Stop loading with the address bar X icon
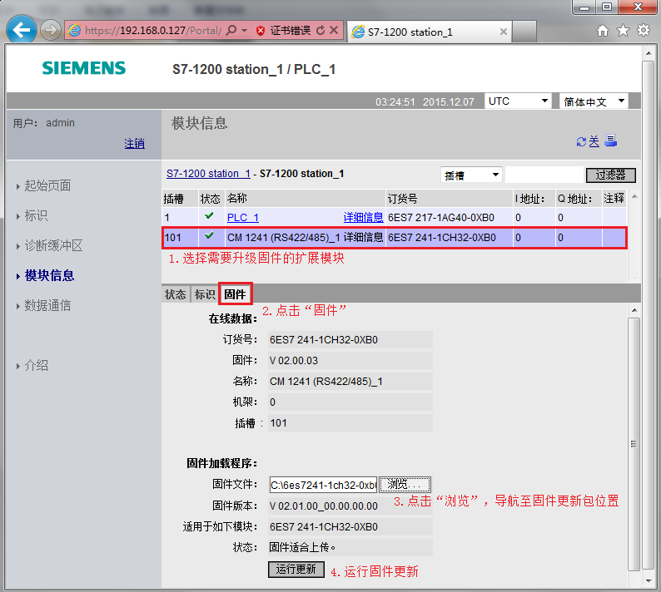The height and width of the screenshot is (592, 661). (x=334, y=30)
